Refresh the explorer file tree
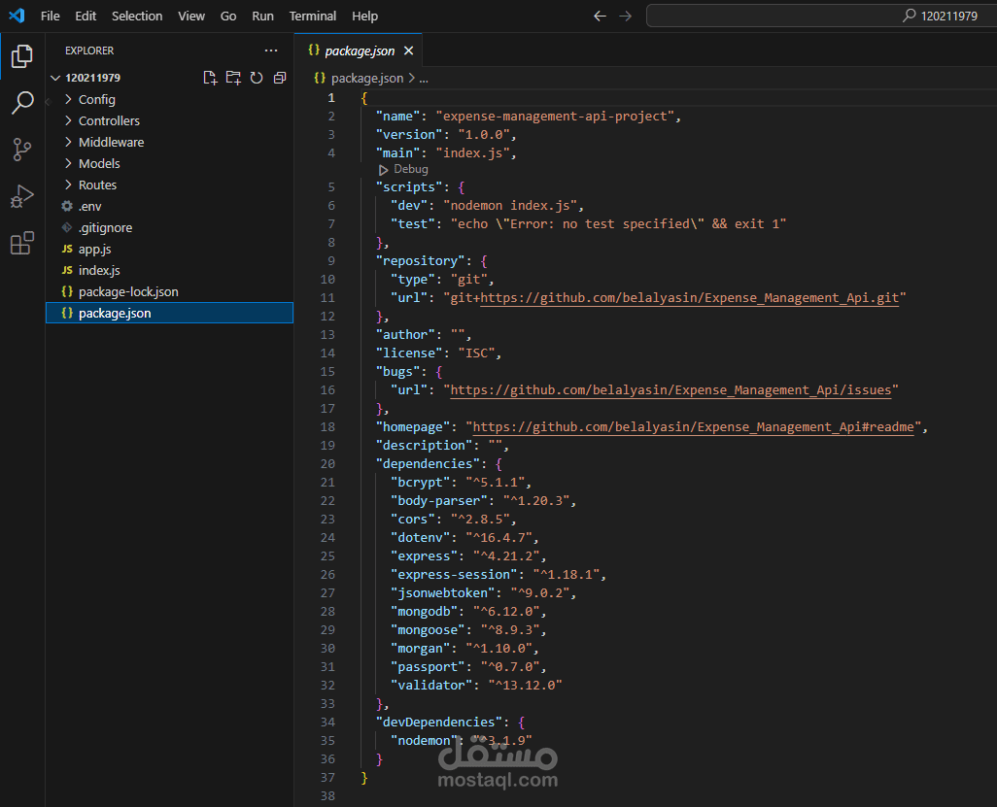This screenshot has height=807, width=997. pyautogui.click(x=257, y=78)
